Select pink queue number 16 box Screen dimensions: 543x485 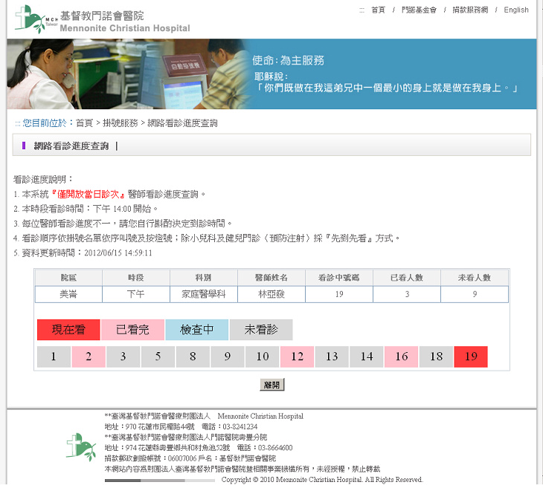402,357
